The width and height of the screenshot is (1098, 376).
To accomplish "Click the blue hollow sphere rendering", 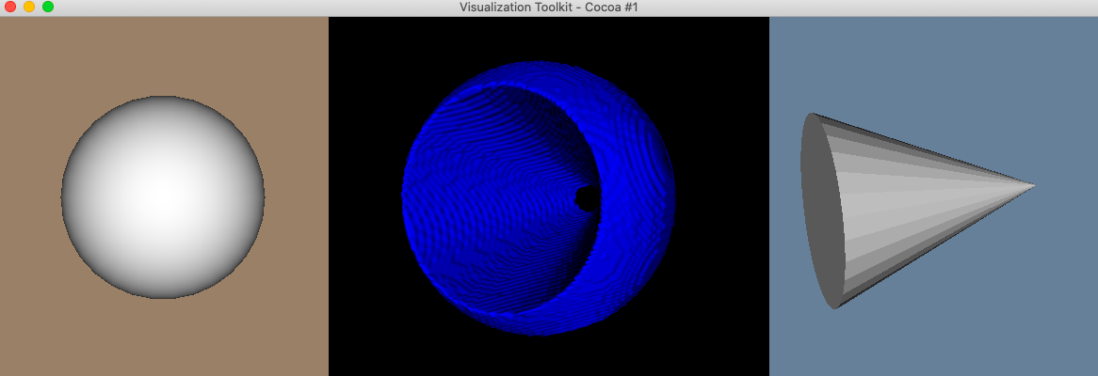I will point(538,198).
